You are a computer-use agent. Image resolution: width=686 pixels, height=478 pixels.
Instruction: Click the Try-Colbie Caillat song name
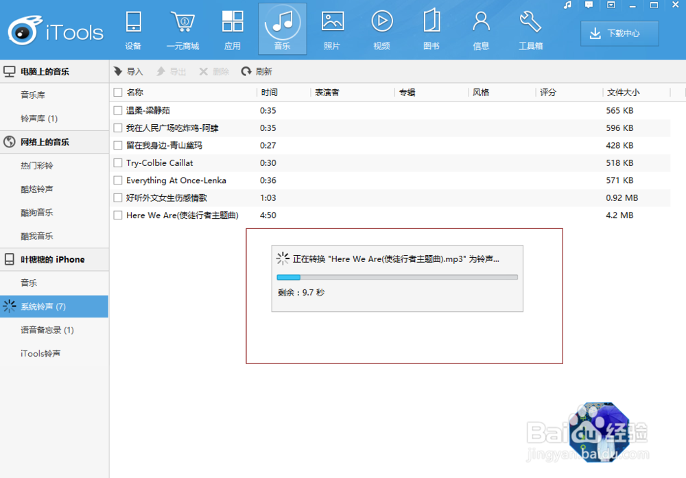tap(159, 163)
